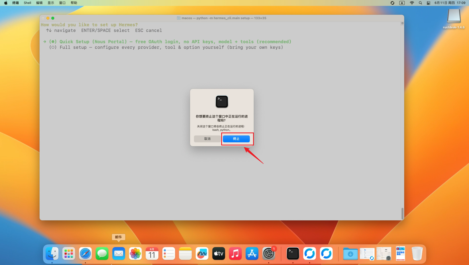Viewport: 469px width, 265px height.
Task: Click the input source A icon in the menu bar
Action: (402, 3)
